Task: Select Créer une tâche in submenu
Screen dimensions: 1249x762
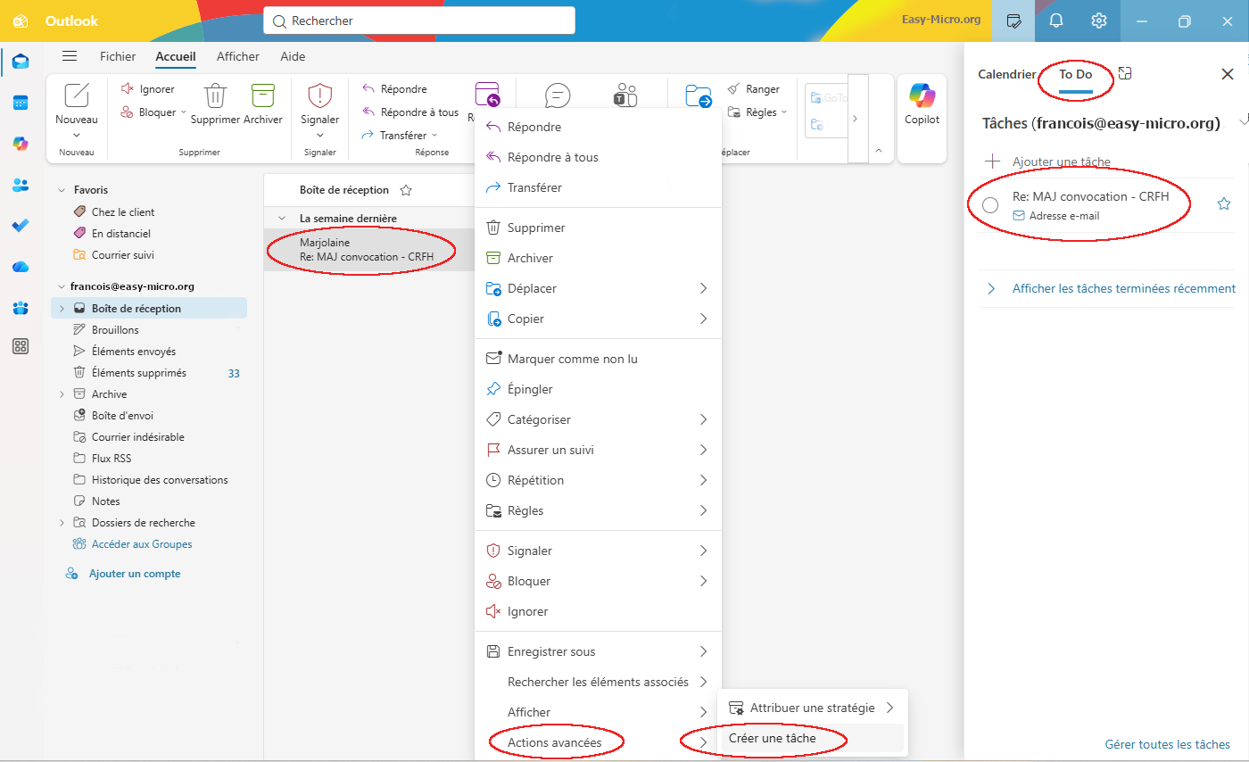Action: (x=772, y=738)
